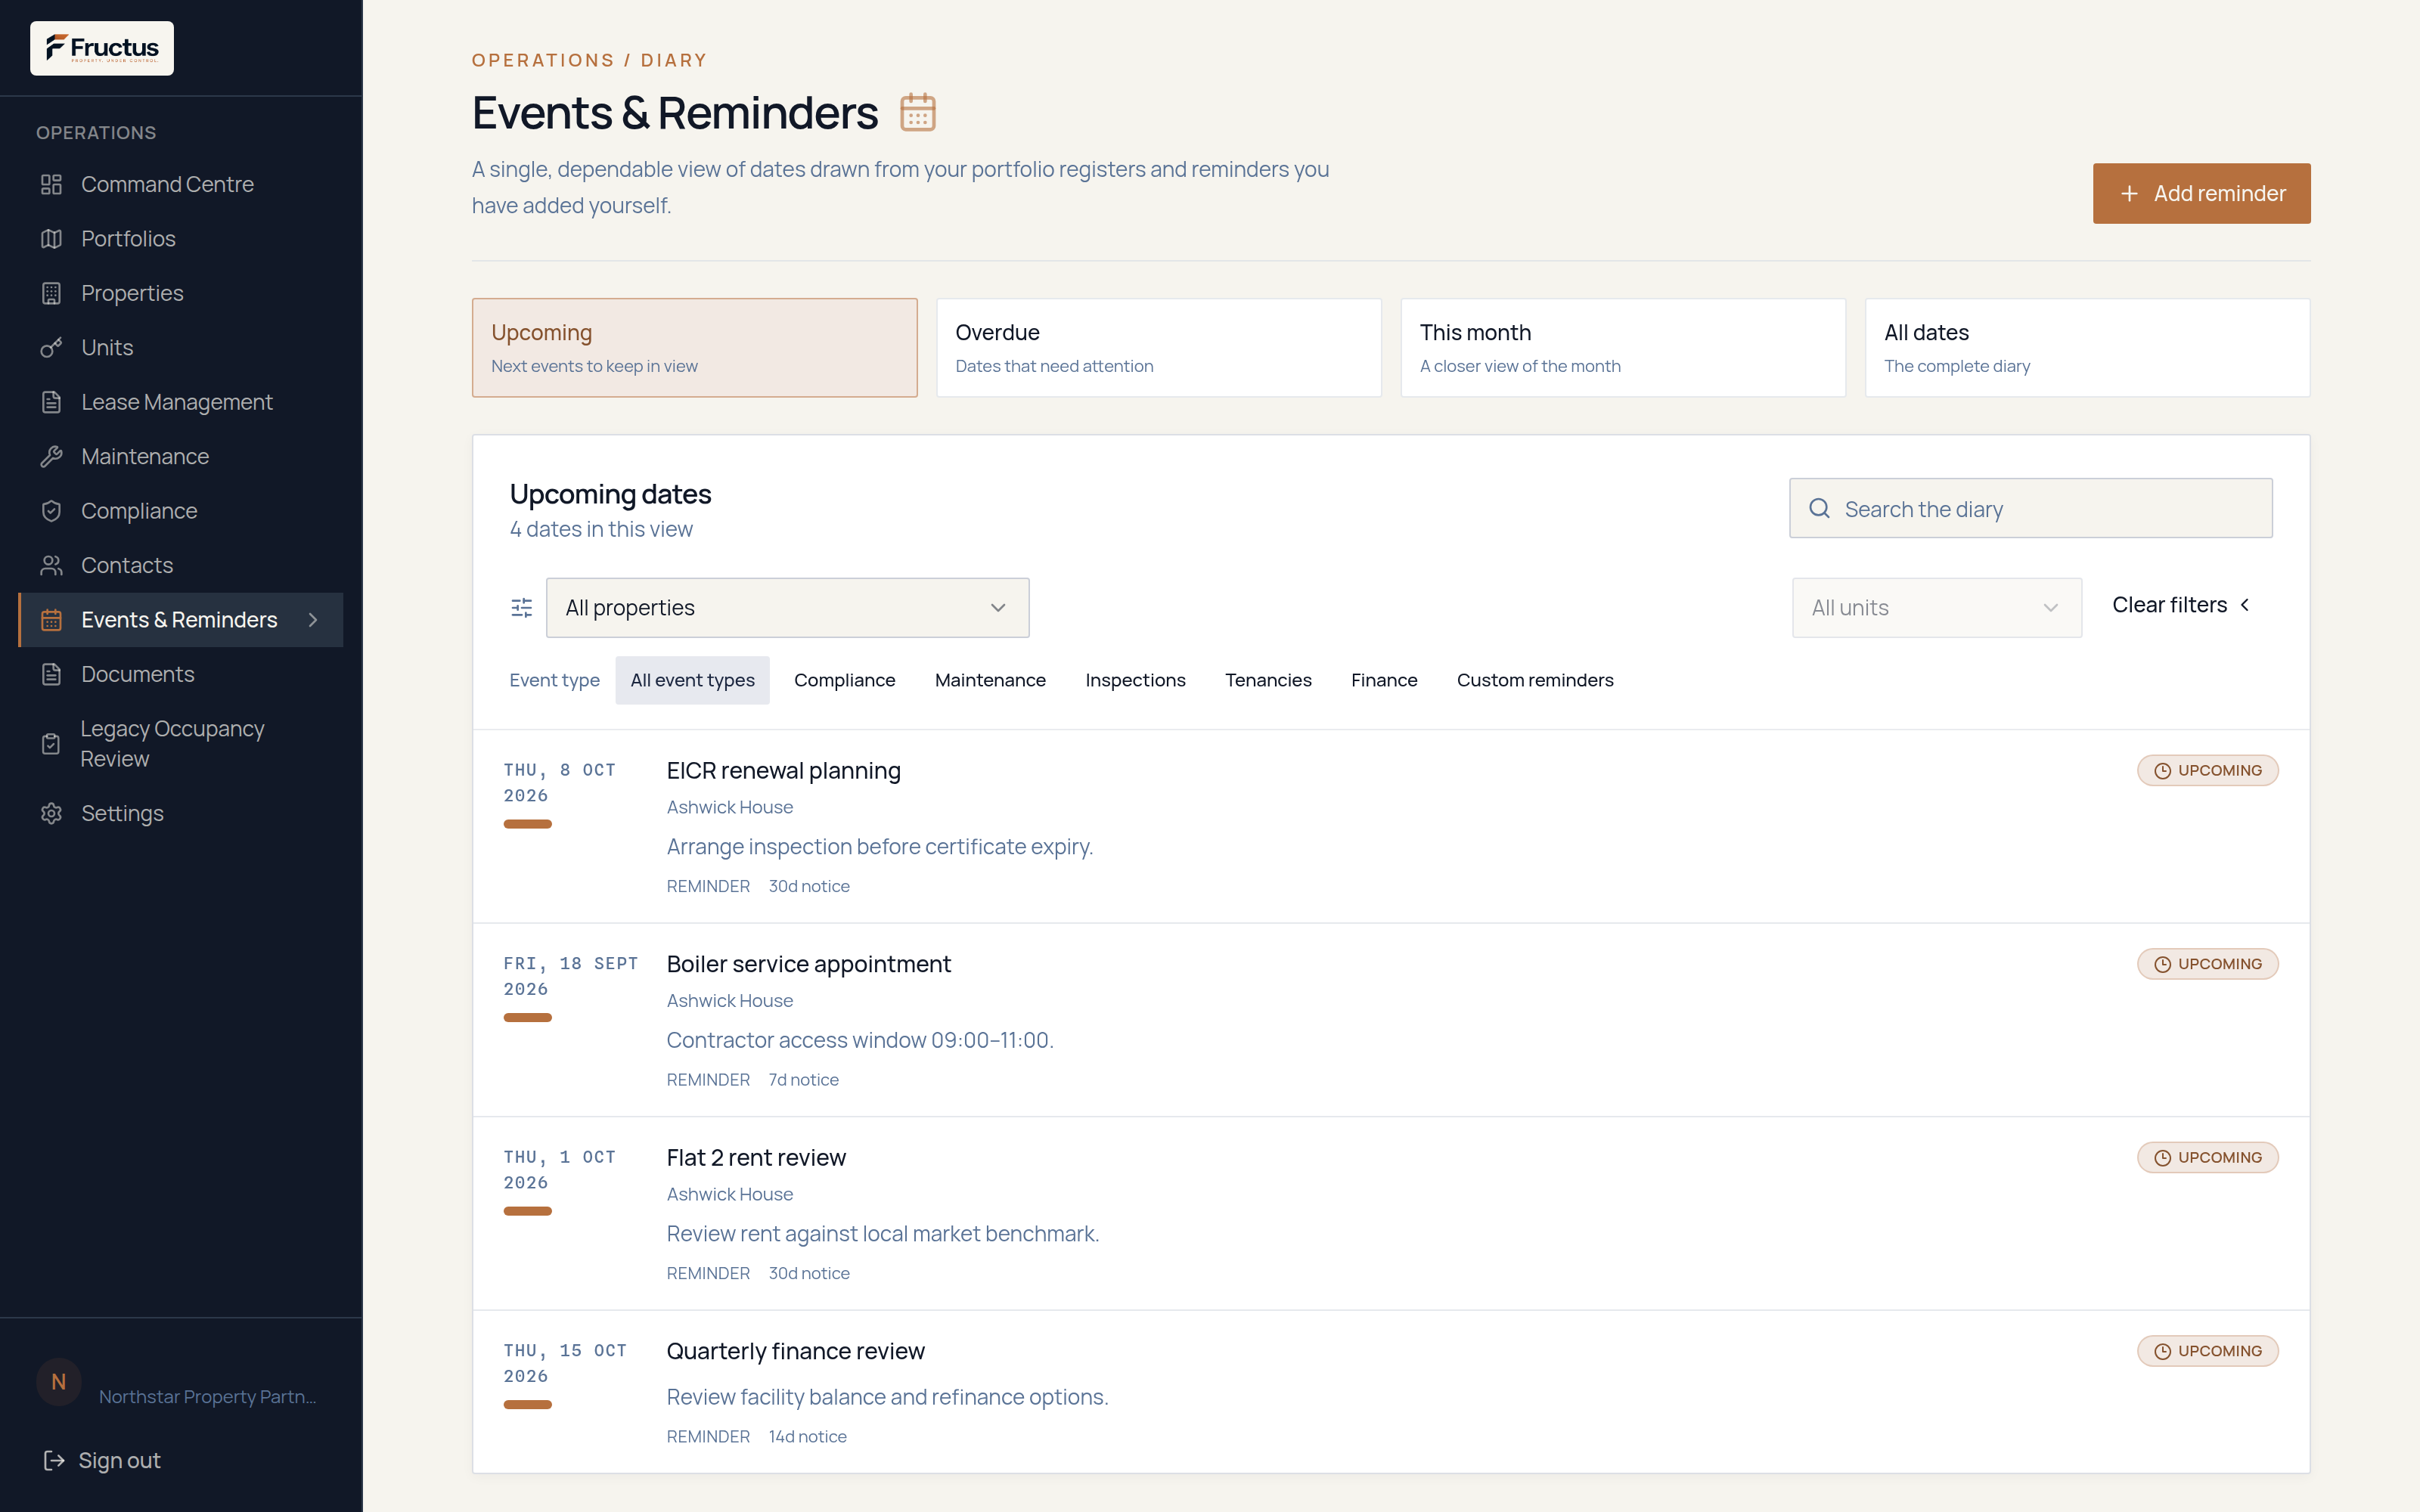Viewport: 2420px width, 1512px height.
Task: Click Clear filters
Action: pyautogui.click(x=2181, y=605)
